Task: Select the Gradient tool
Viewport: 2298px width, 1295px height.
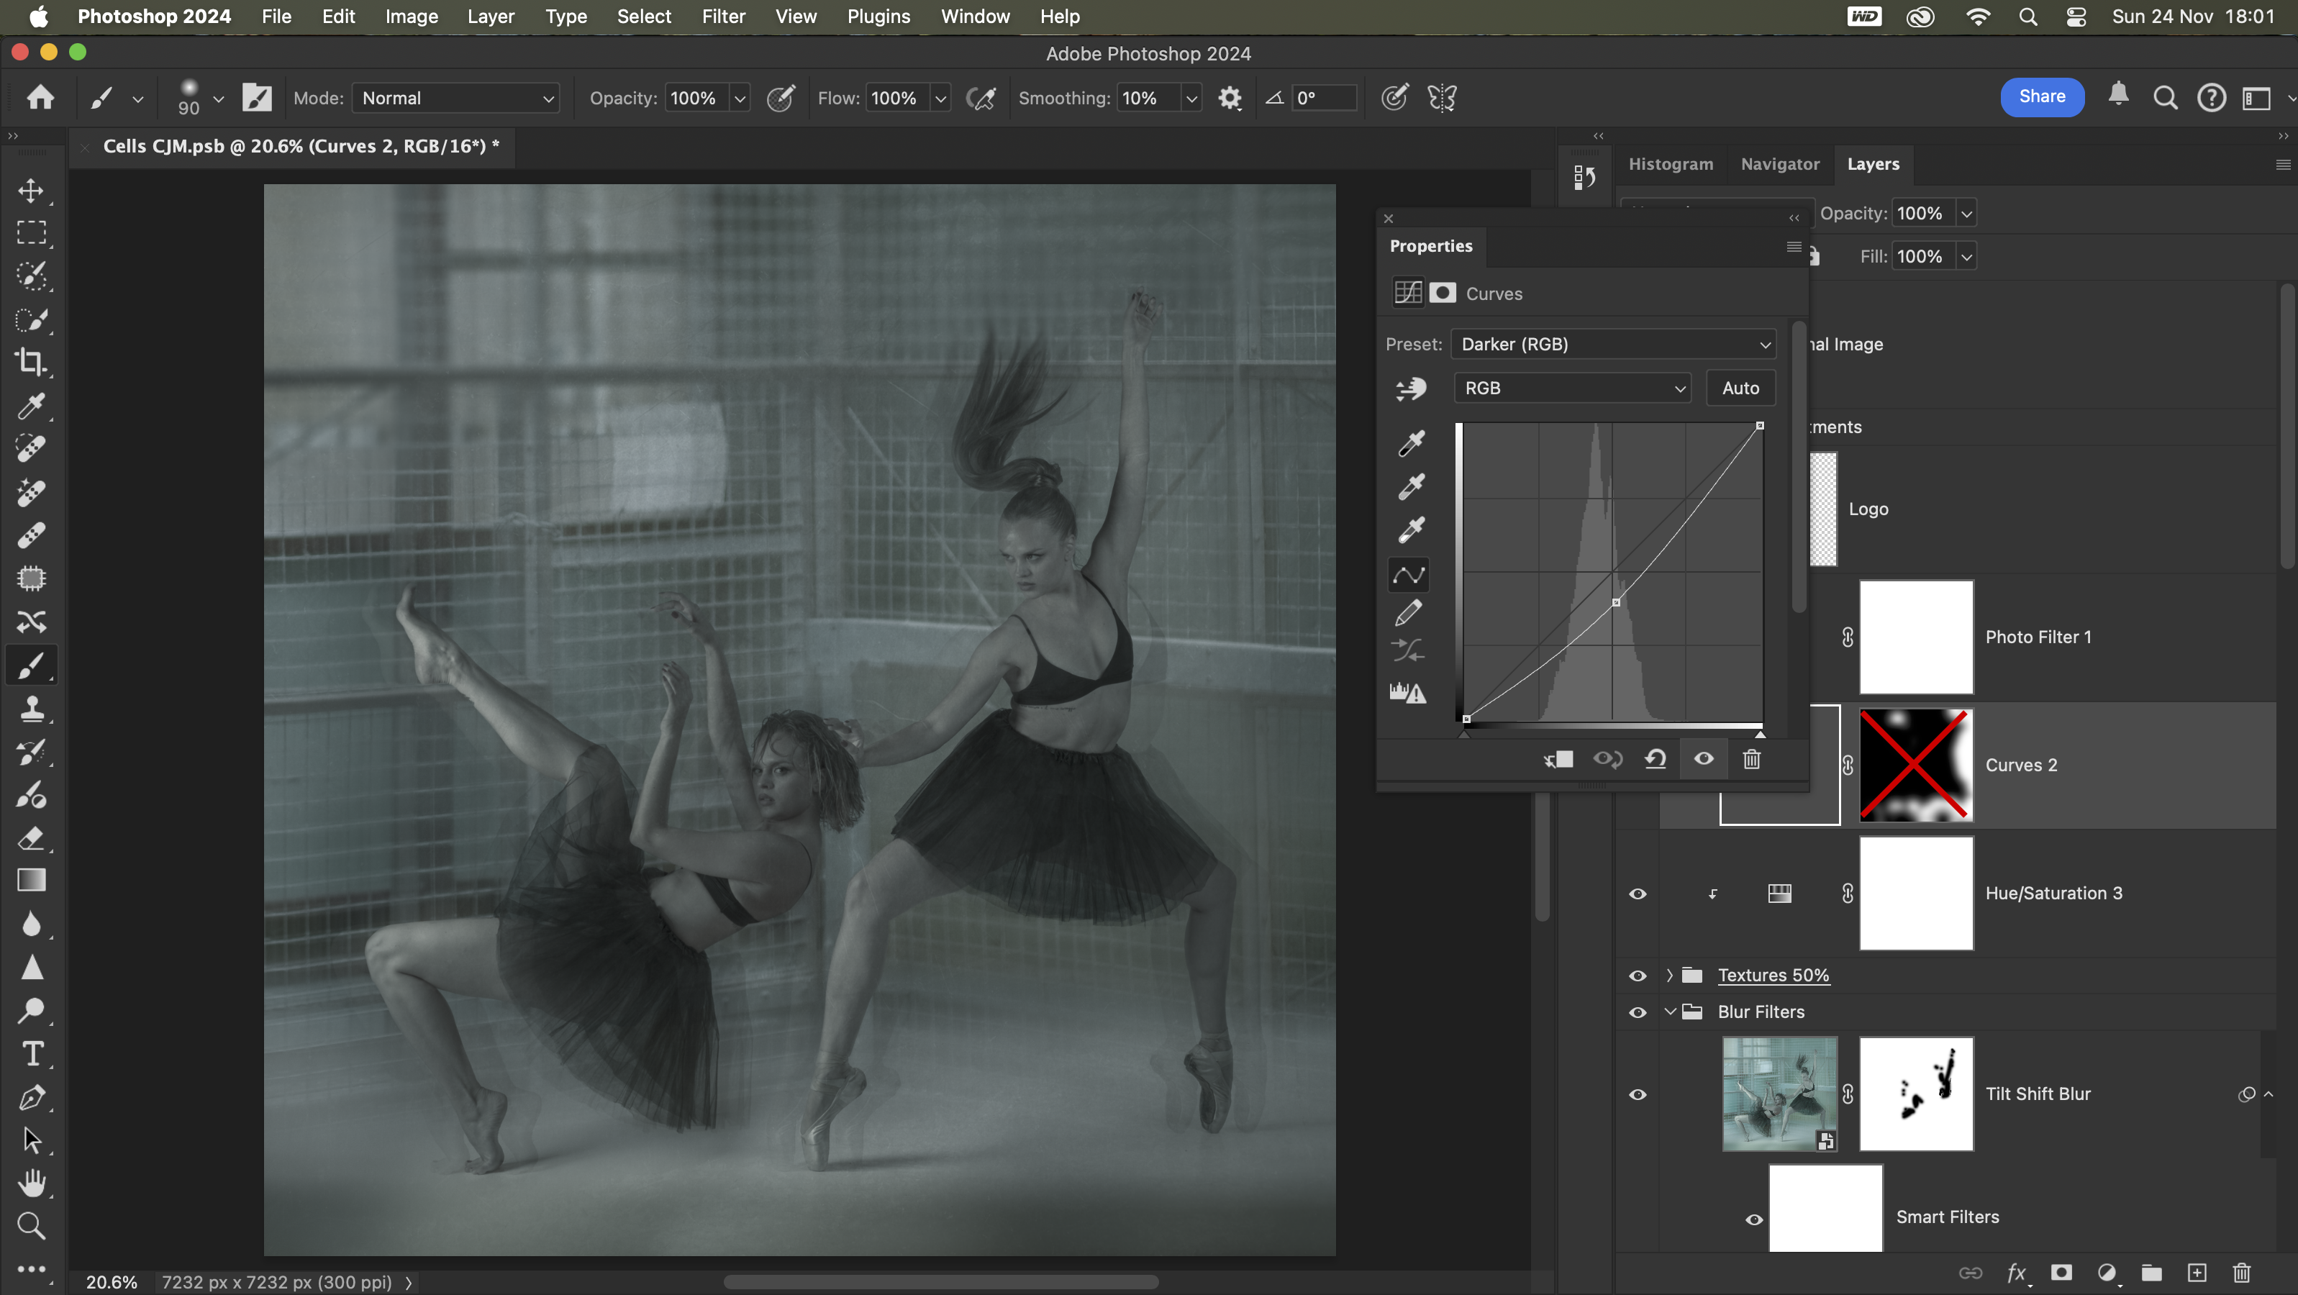Action: [31, 881]
